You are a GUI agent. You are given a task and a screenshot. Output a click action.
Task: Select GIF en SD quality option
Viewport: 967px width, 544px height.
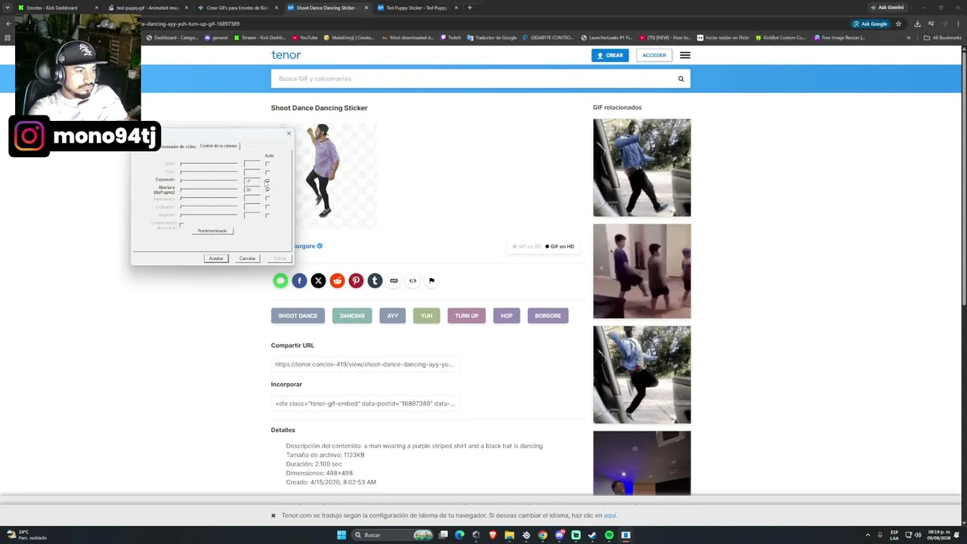coord(527,246)
